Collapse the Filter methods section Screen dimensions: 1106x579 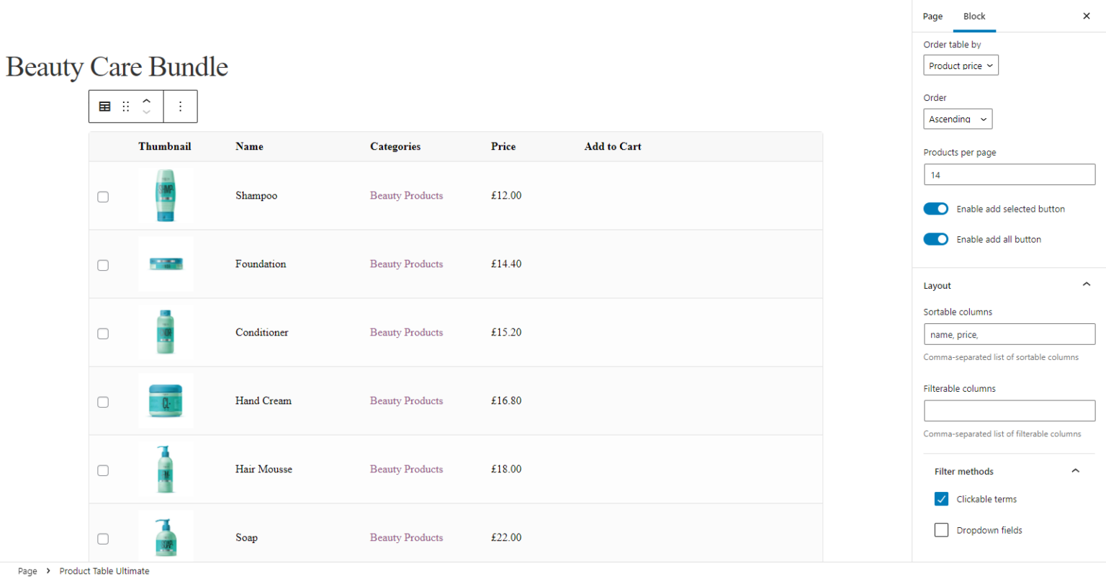1075,470
